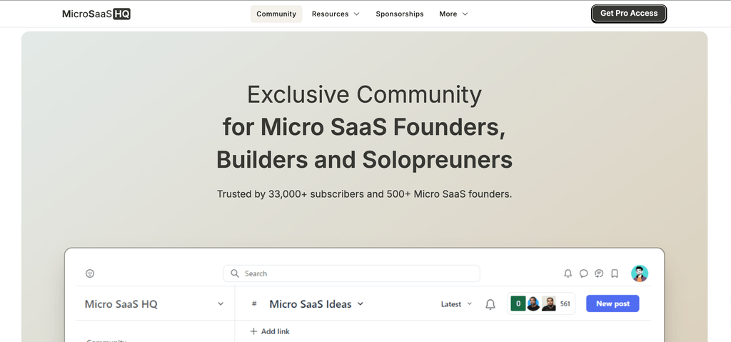Open the Latest sort dropdown

pos(456,304)
